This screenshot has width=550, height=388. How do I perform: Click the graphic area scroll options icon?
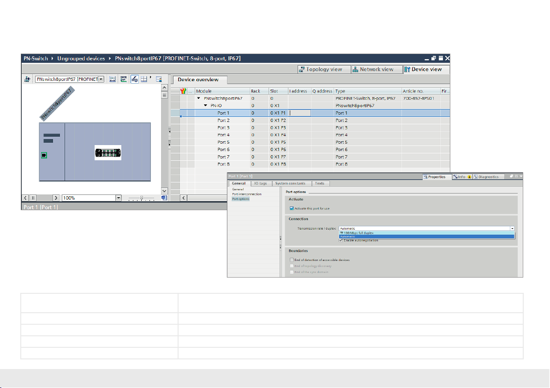click(165, 95)
